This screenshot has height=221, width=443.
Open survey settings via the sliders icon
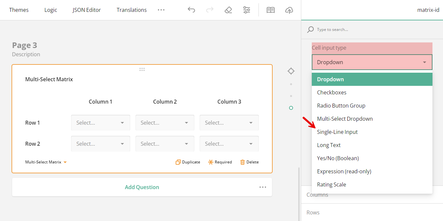(x=247, y=10)
